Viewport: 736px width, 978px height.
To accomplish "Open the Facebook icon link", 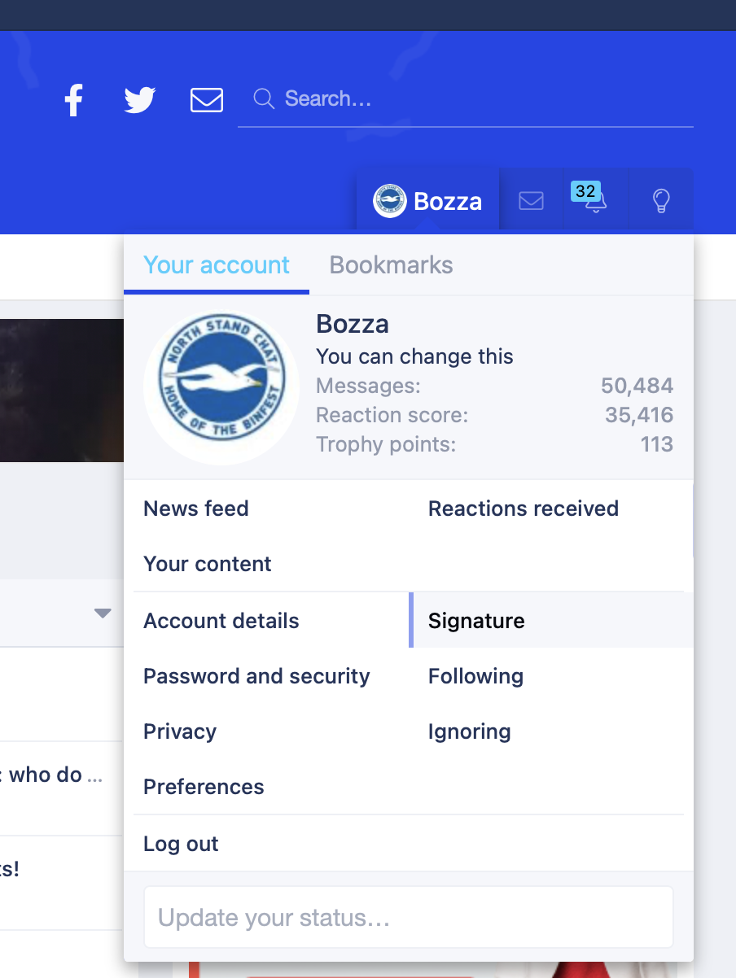I will point(74,100).
